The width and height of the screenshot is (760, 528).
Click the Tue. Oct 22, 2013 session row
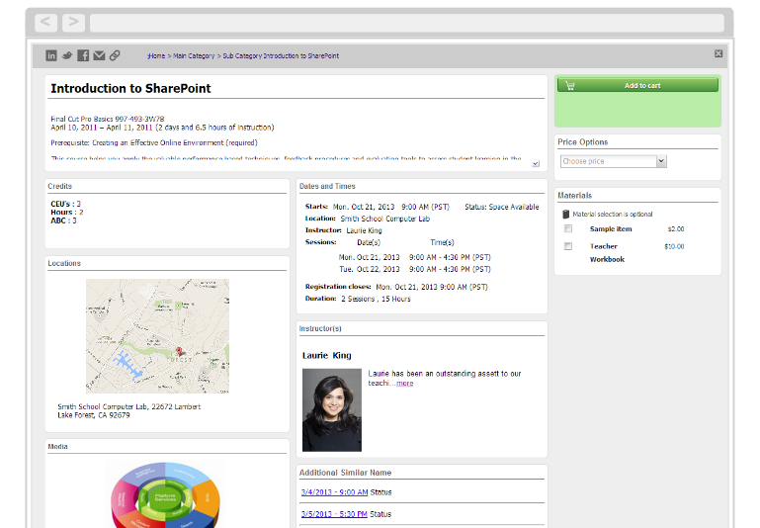tap(414, 269)
